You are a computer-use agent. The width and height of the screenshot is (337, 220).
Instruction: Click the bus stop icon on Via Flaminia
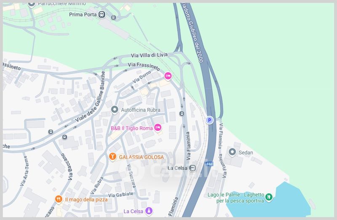[182, 114]
